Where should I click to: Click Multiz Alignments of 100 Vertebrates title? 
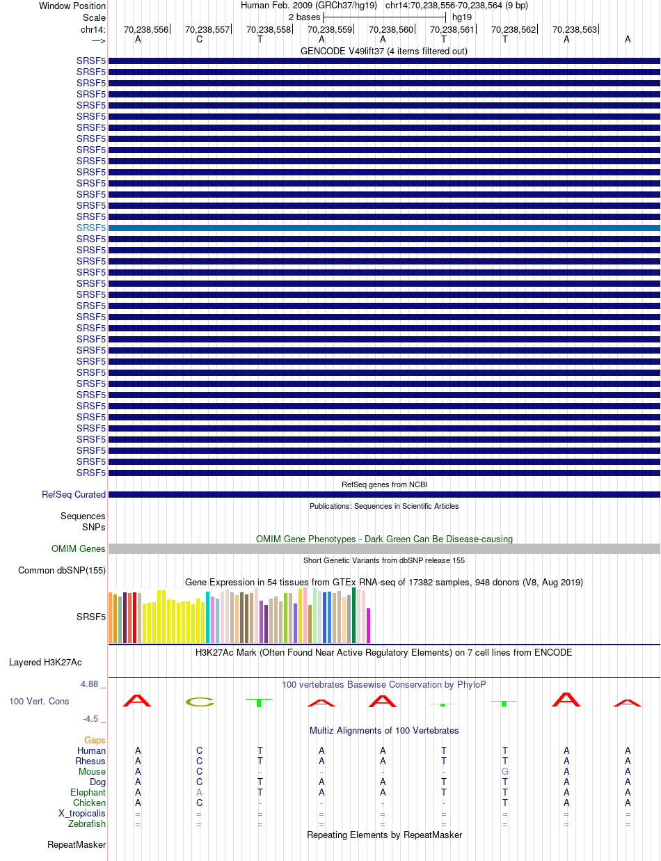coord(384,730)
